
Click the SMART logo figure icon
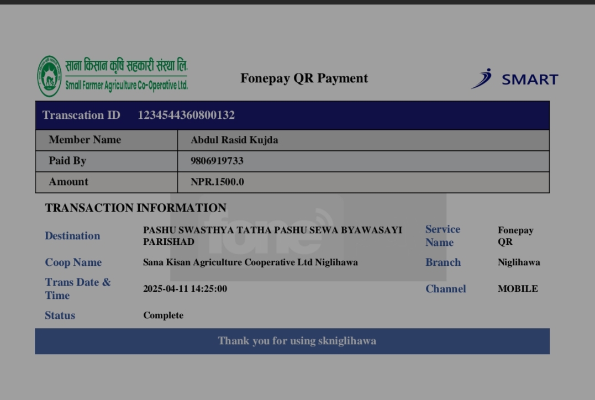pos(482,78)
